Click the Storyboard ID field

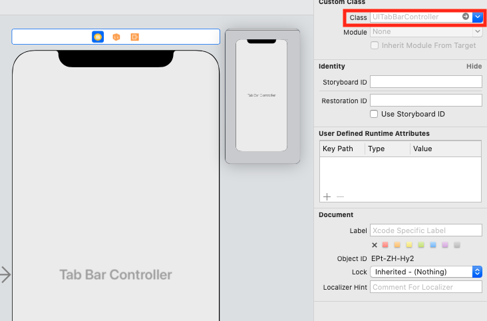tap(426, 82)
